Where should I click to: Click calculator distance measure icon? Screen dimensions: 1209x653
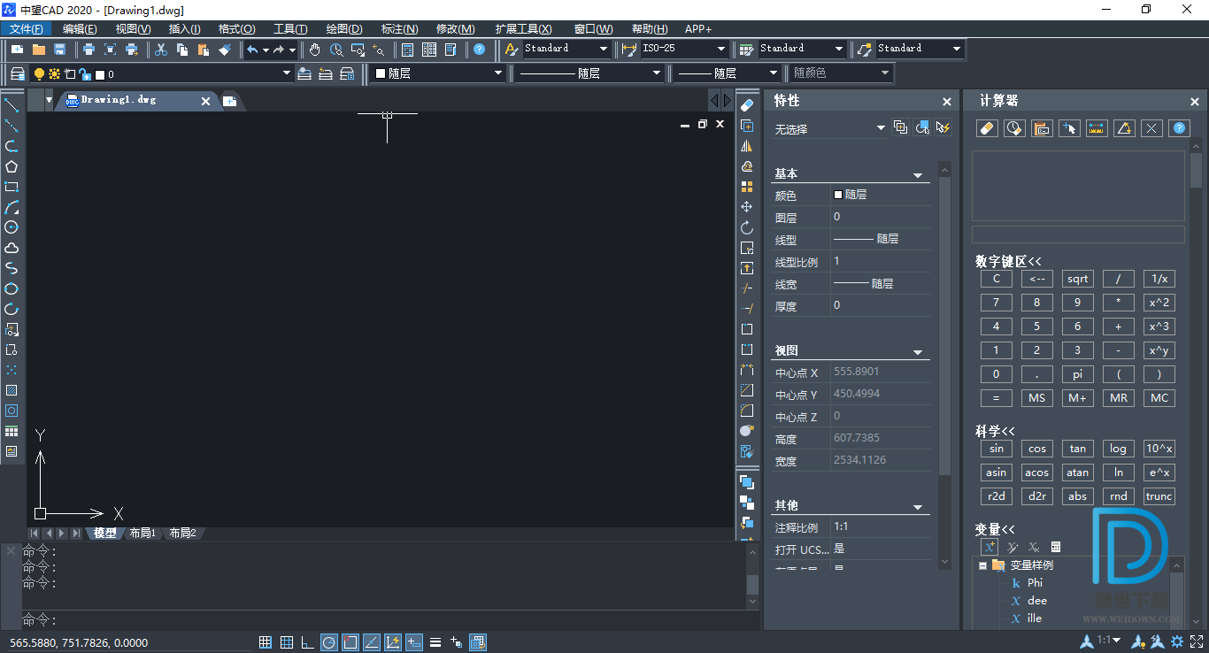1097,129
